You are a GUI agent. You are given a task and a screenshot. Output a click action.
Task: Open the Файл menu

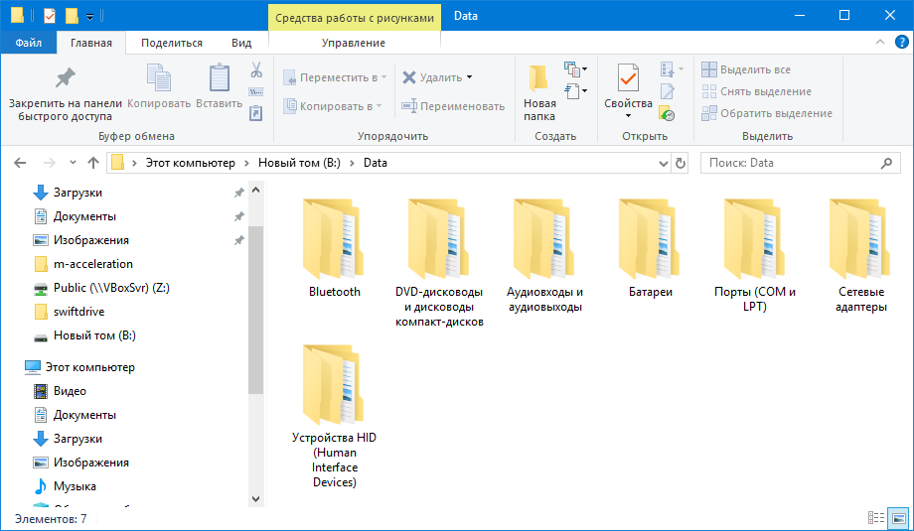29,43
